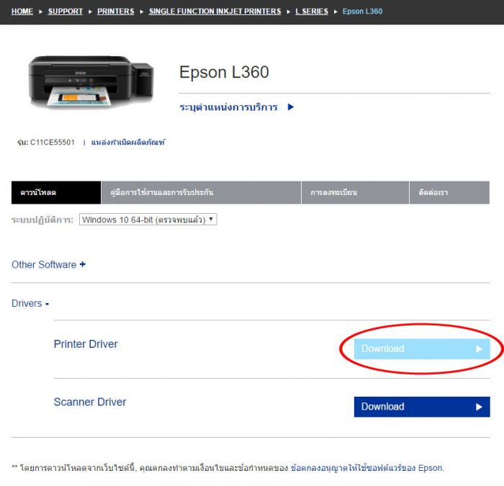This screenshot has height=486, width=504.
Task: Open SUPPORT breadcrumb link
Action: tap(66, 12)
